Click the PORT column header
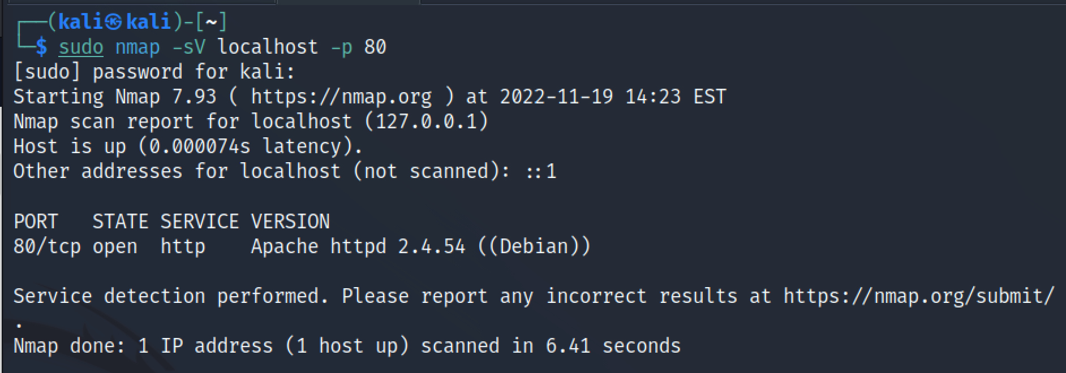 point(36,221)
